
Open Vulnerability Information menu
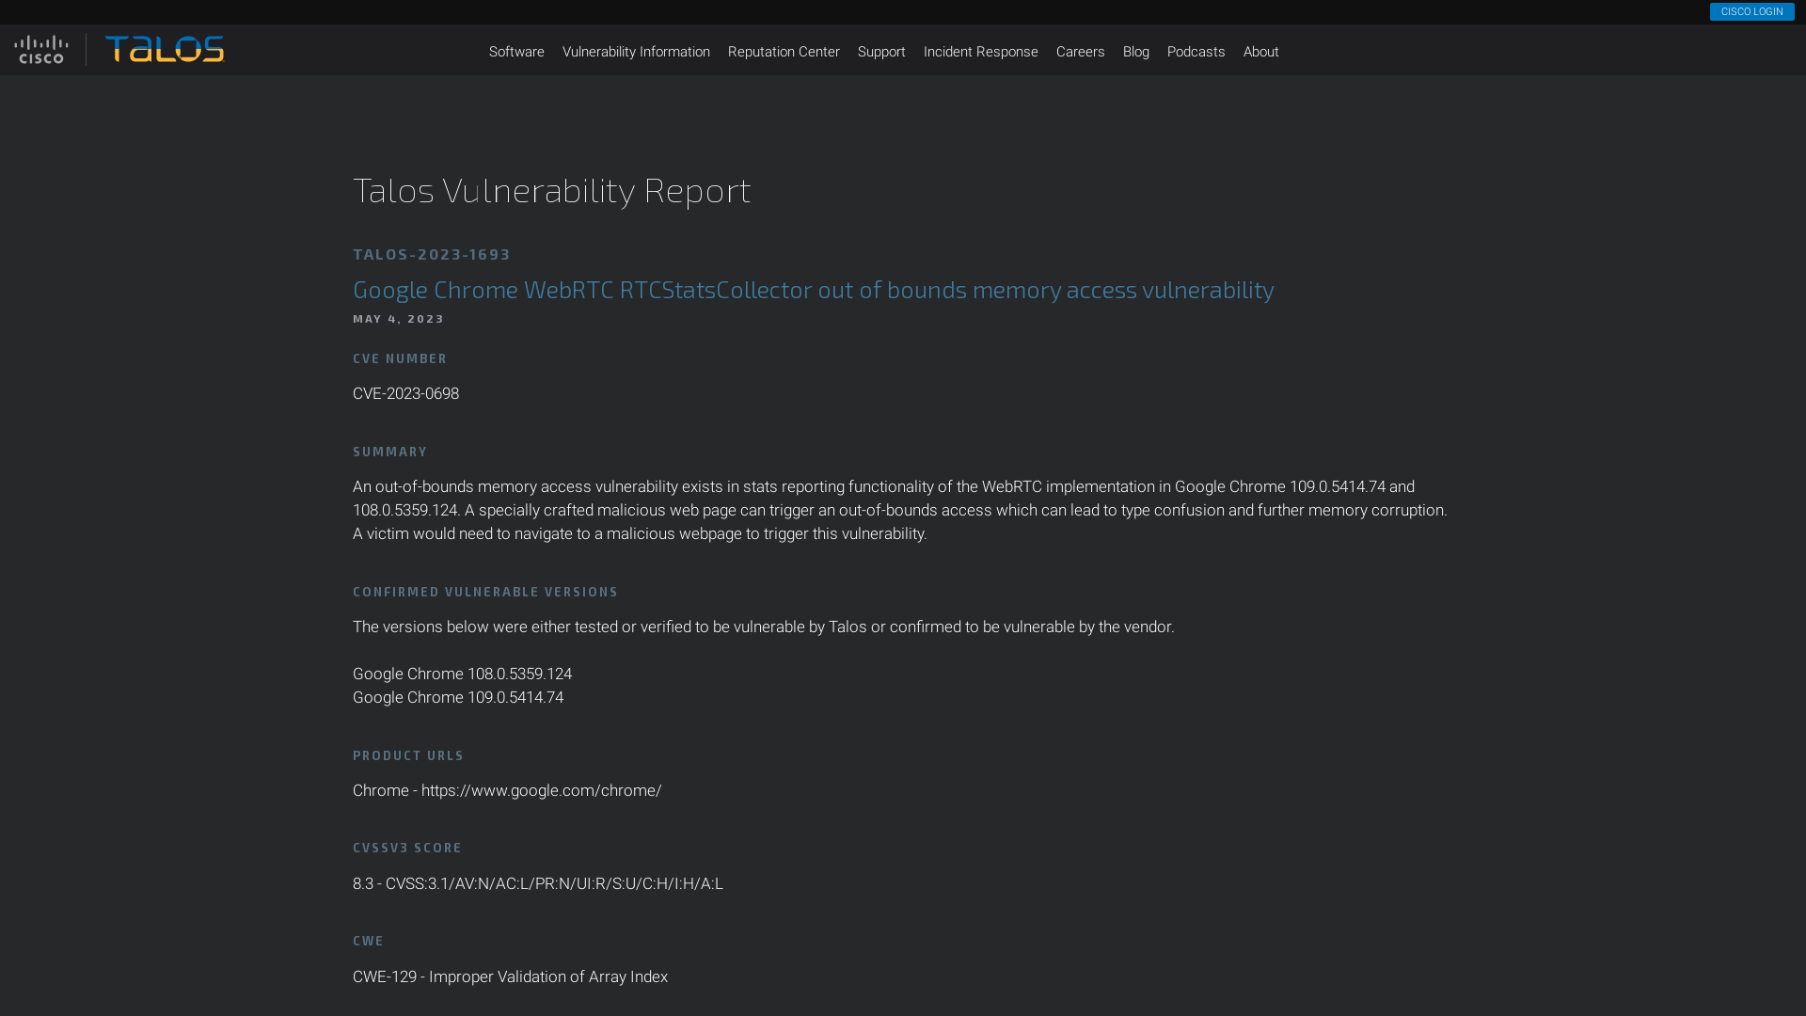[x=636, y=52]
